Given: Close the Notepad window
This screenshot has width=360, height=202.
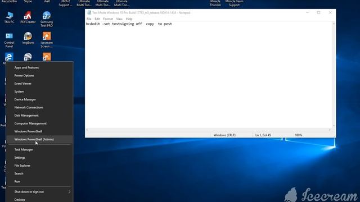Looking at the screenshot, I should pos(330,12).
